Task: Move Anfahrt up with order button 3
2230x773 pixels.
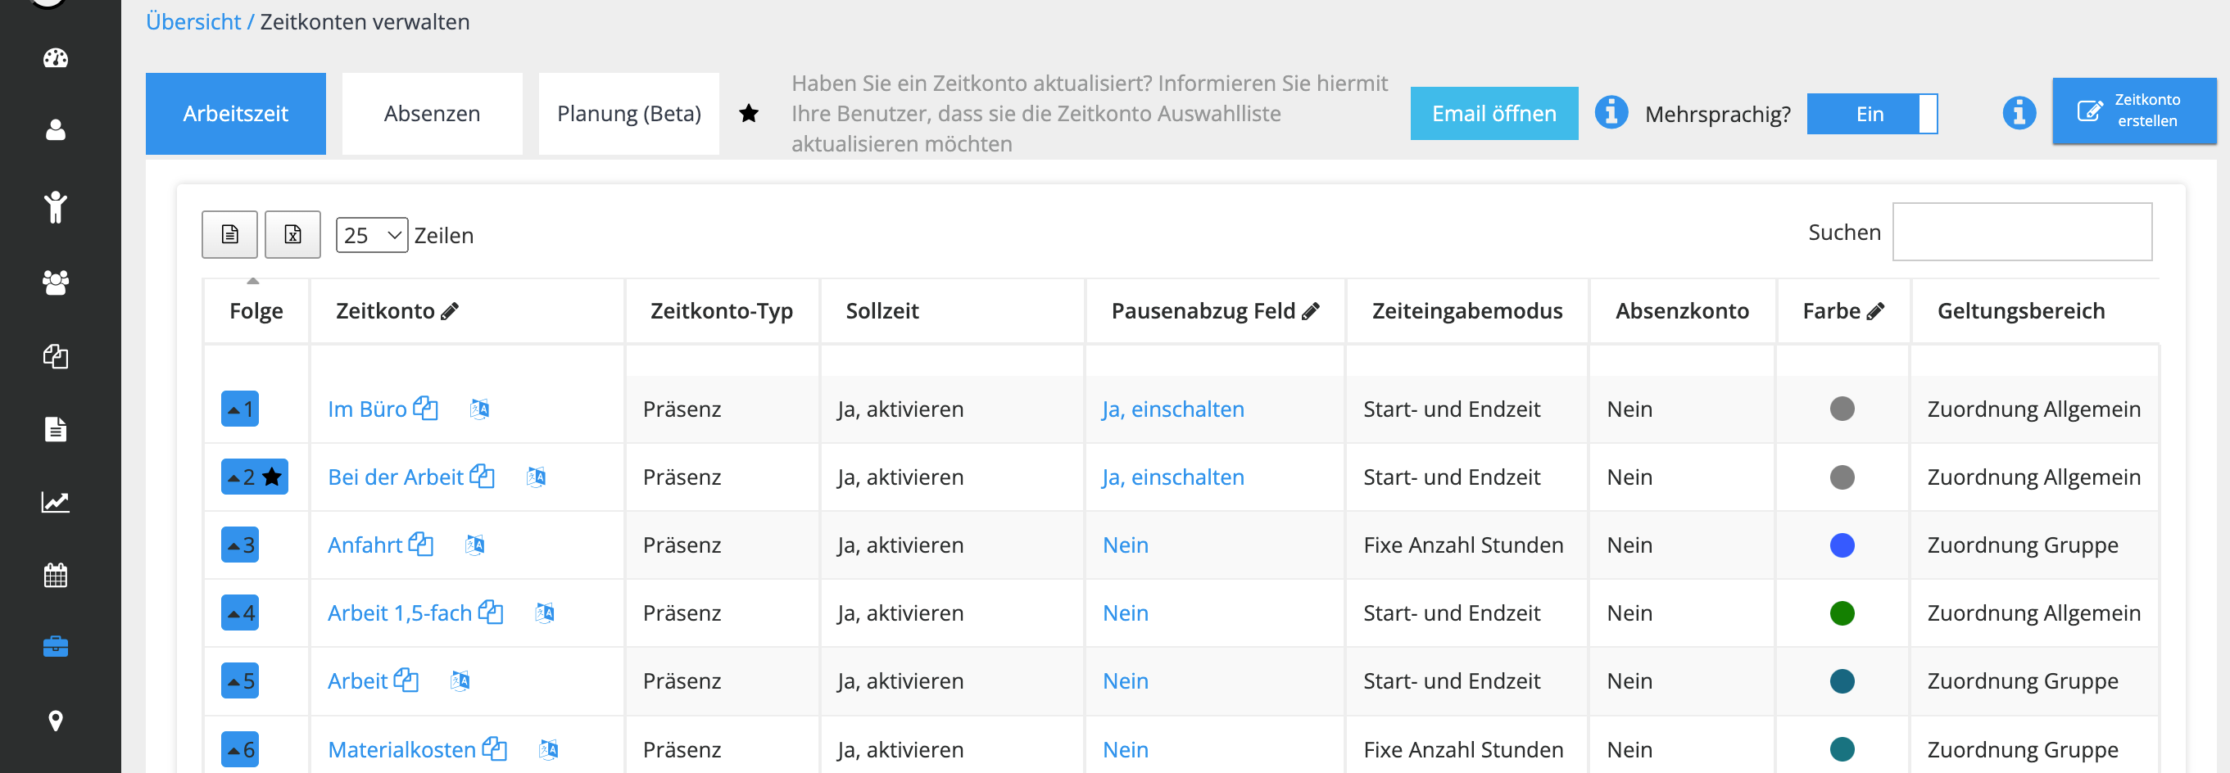Action: tap(240, 545)
